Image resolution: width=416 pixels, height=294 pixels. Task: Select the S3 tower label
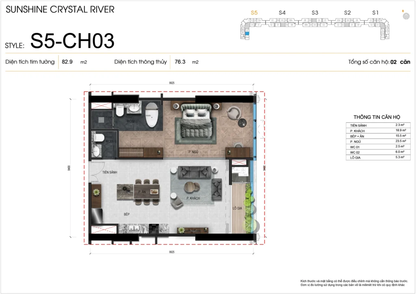[x=315, y=13]
